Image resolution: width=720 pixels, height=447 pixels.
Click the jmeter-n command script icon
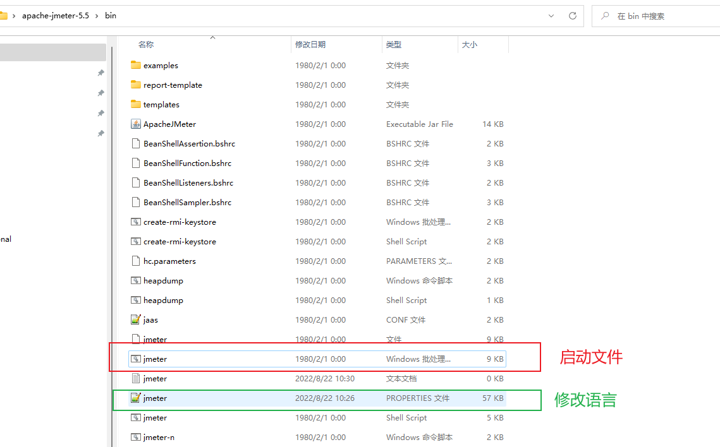(135, 438)
